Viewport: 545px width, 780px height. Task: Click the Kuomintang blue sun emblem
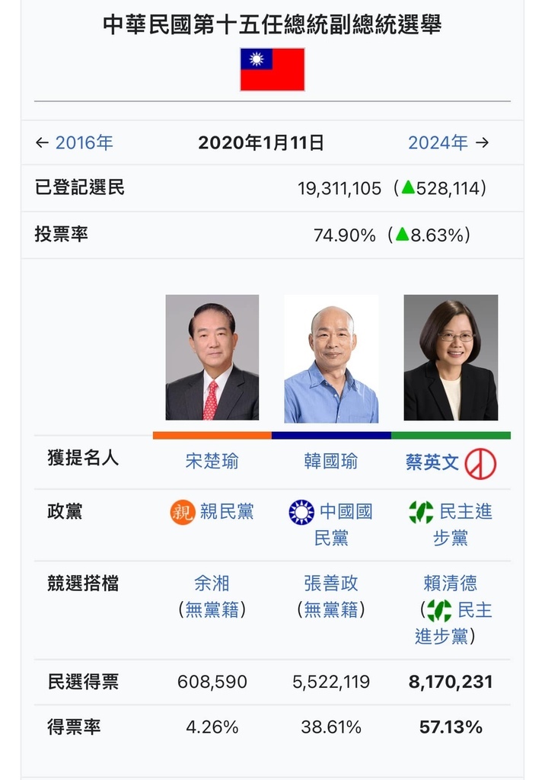(x=301, y=513)
